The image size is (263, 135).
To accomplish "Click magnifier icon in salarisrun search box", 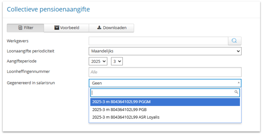I will pyautogui.click(x=236, y=92).
